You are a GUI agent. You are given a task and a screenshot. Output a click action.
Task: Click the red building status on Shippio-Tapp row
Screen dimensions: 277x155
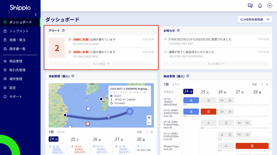tap(252, 146)
